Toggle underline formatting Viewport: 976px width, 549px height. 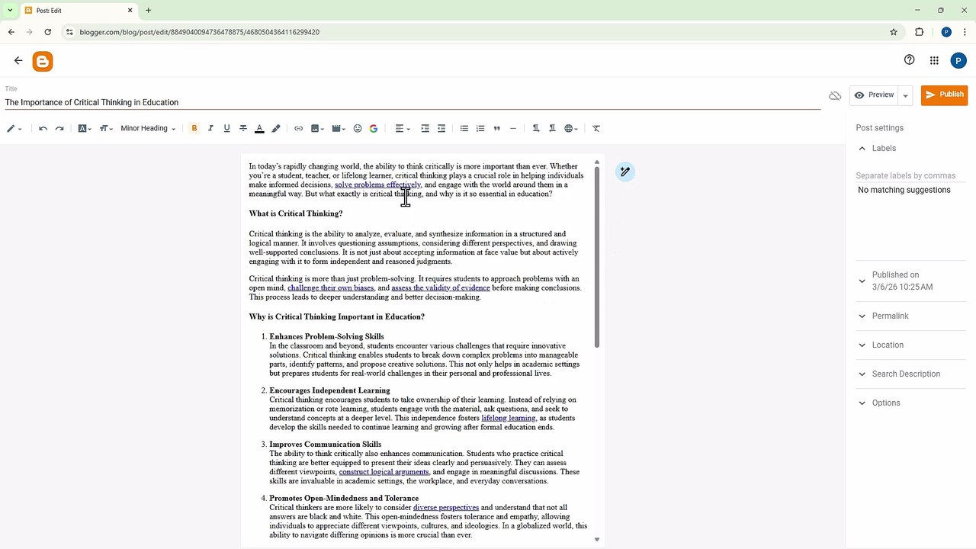coord(226,128)
